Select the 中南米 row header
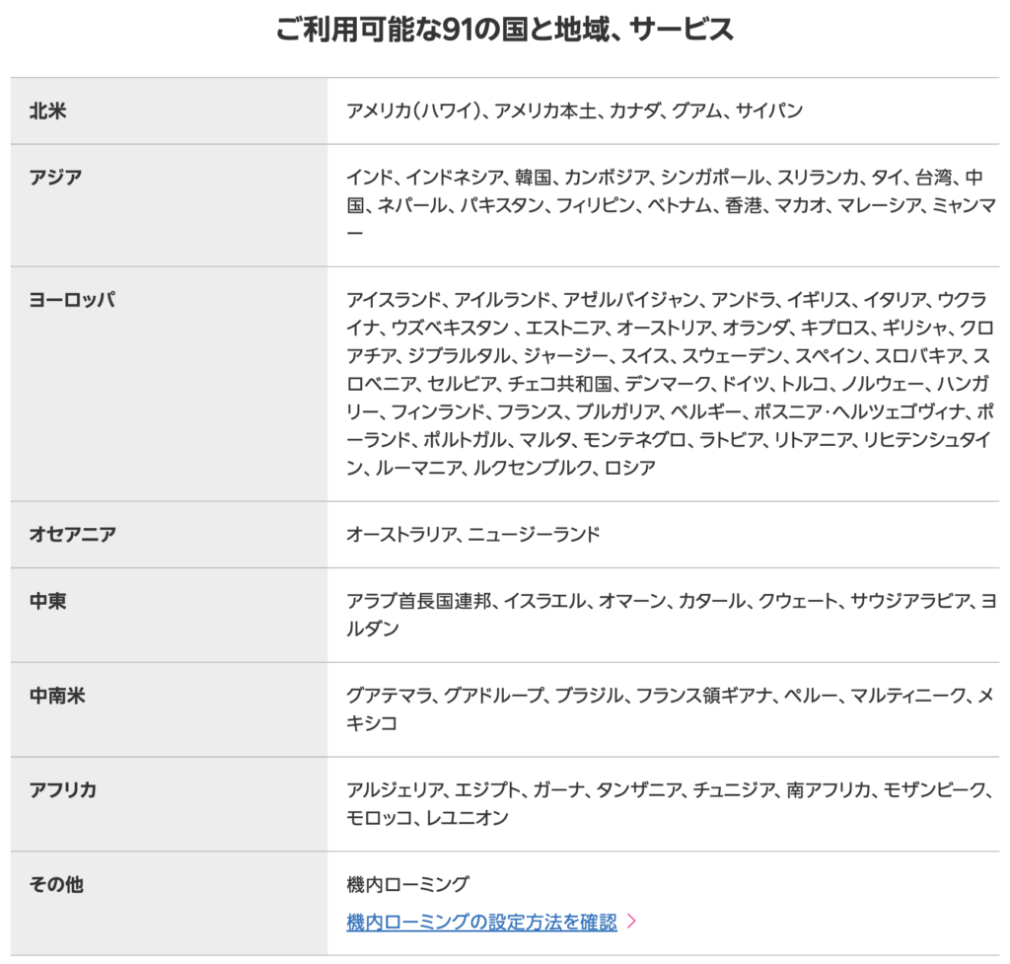The image size is (1010, 964). pos(56,696)
